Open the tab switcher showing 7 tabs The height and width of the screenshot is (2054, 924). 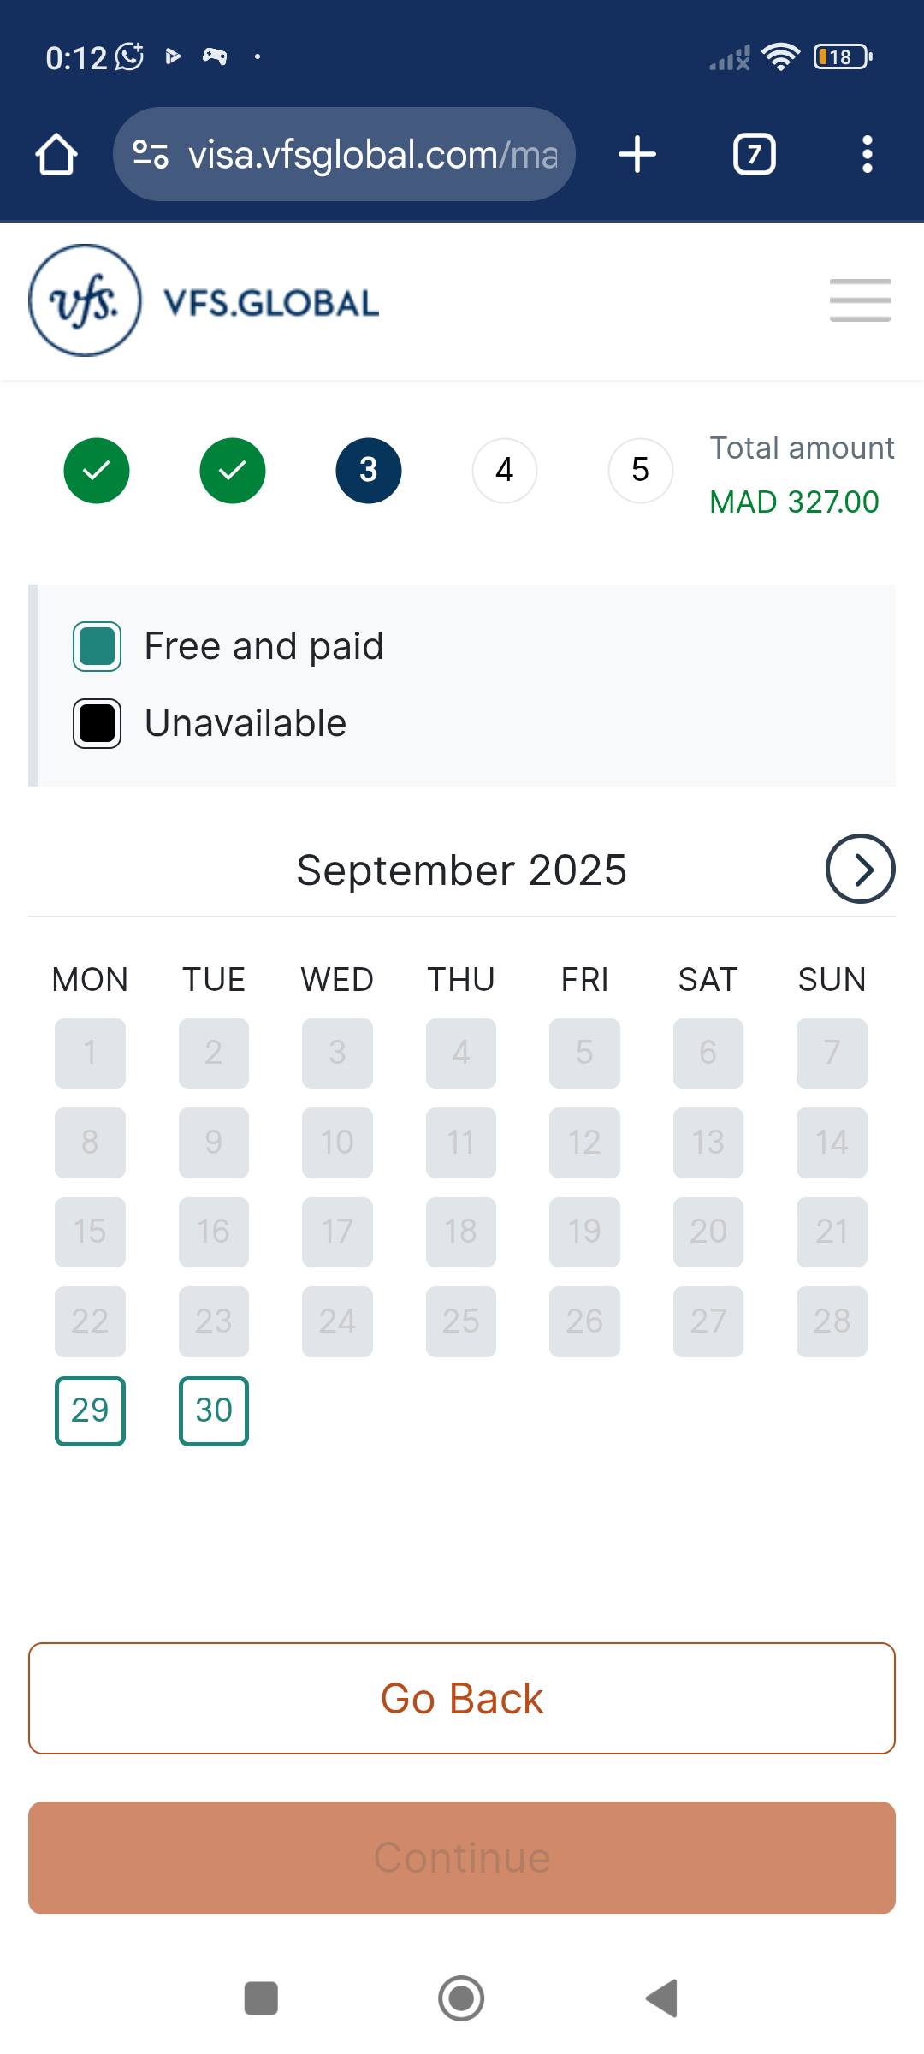(x=755, y=155)
